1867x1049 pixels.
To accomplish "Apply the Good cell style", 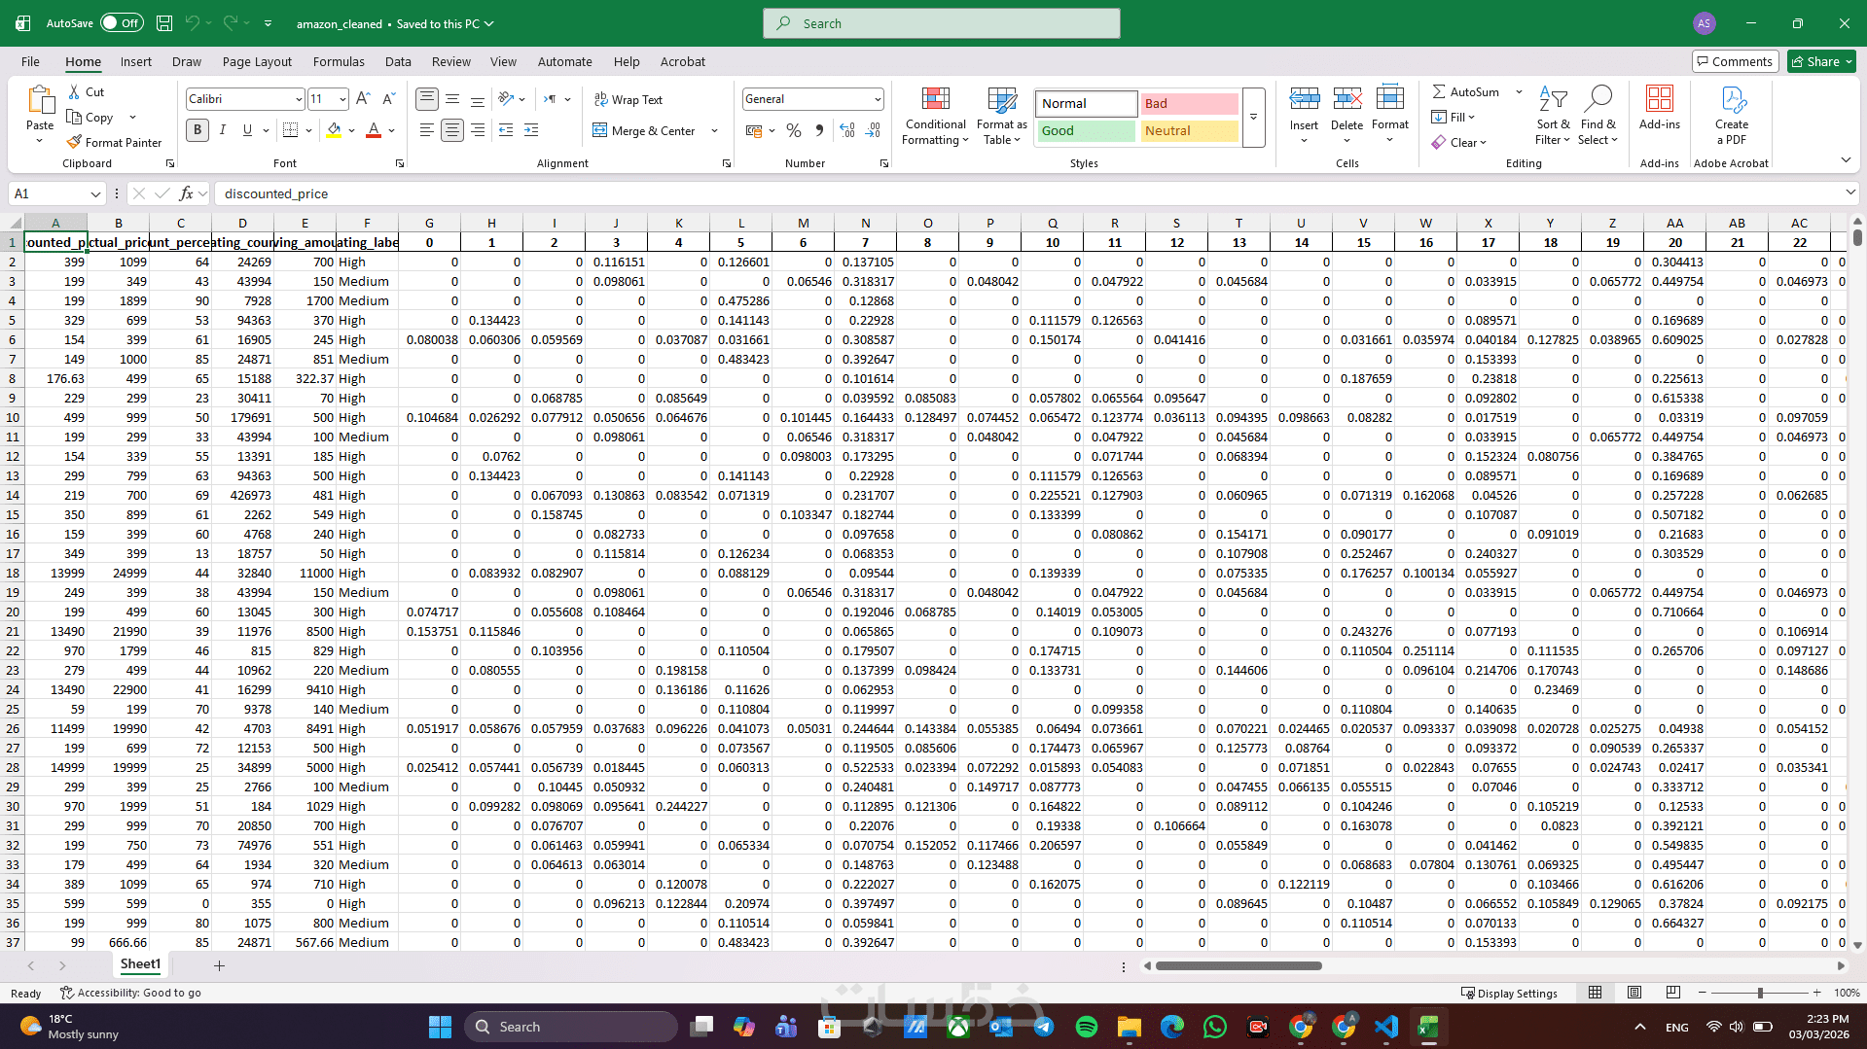I will click(x=1085, y=130).
